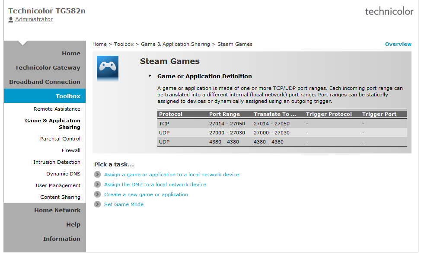Open Intrusion Detection submenu item
Viewport: 421px width, 255px height.
(x=57, y=162)
